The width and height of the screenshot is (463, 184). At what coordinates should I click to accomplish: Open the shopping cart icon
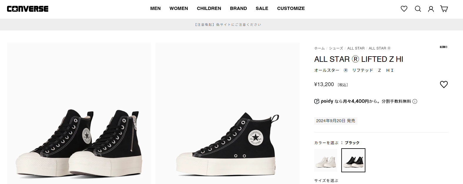coord(444,9)
